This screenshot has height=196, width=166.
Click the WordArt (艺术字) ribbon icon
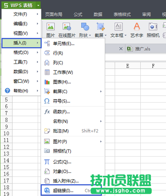coord(137,26)
